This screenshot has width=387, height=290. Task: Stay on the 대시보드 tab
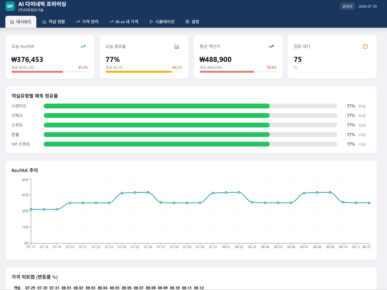21,22
